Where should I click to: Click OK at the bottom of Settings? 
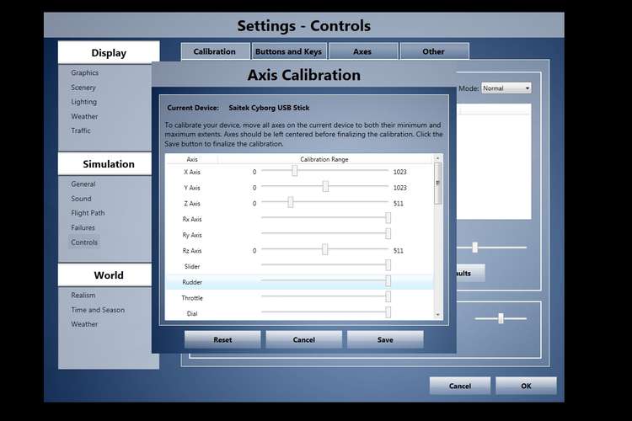click(x=526, y=386)
